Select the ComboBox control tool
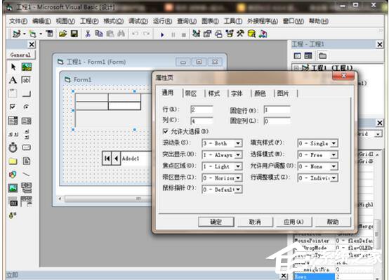 click(x=13, y=121)
